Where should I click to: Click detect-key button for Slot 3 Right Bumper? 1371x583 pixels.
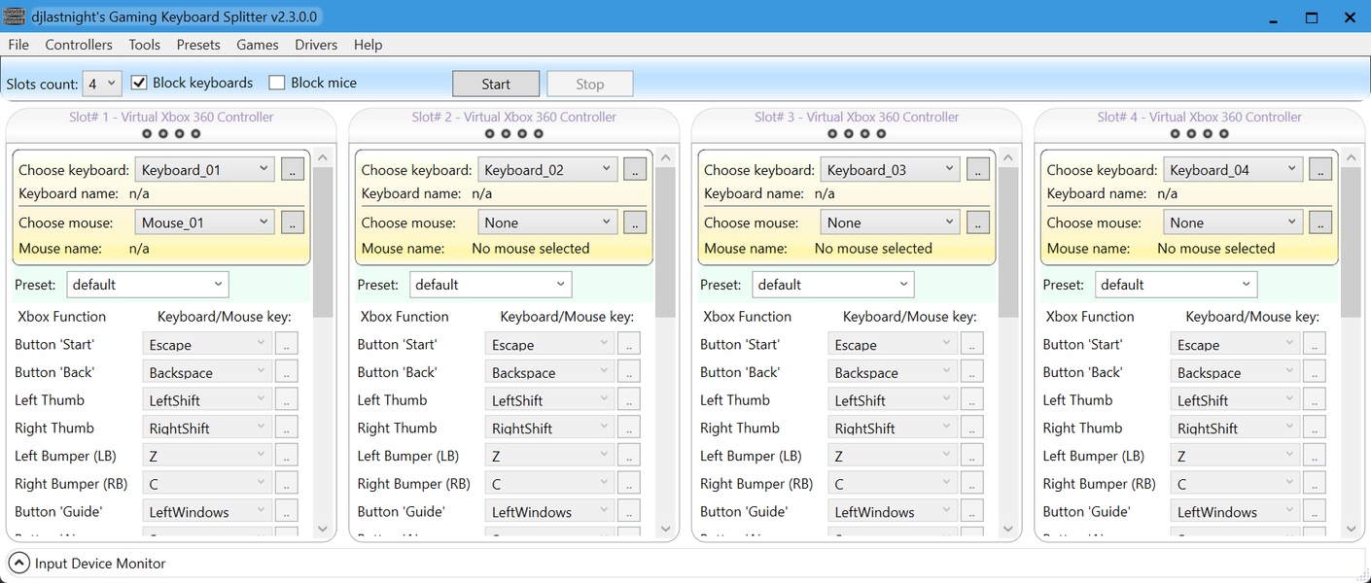pyautogui.click(x=971, y=483)
